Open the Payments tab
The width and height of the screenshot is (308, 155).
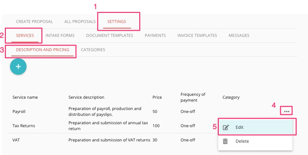tap(155, 36)
